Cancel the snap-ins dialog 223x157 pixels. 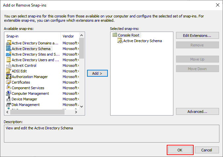(x=207, y=150)
